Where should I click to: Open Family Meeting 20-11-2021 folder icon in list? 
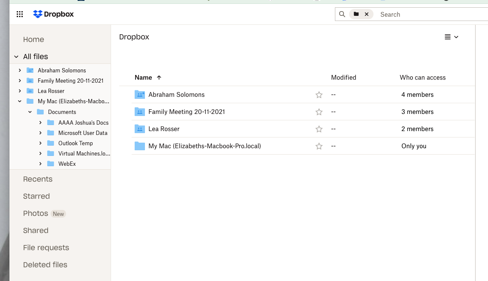(140, 112)
